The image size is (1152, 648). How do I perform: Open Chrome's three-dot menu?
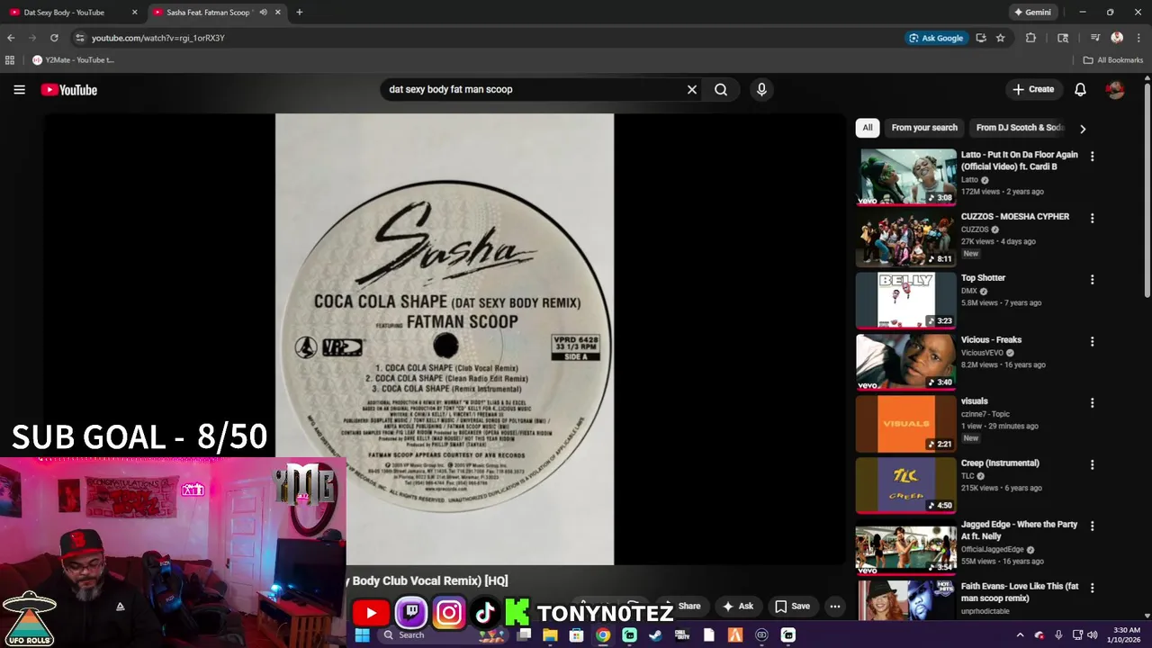[1138, 38]
